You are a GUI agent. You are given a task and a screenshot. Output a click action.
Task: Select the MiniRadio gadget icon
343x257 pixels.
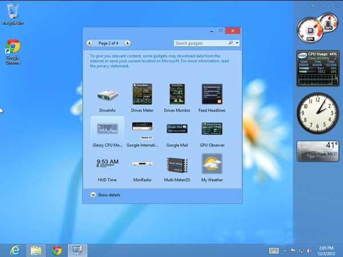coord(142,164)
